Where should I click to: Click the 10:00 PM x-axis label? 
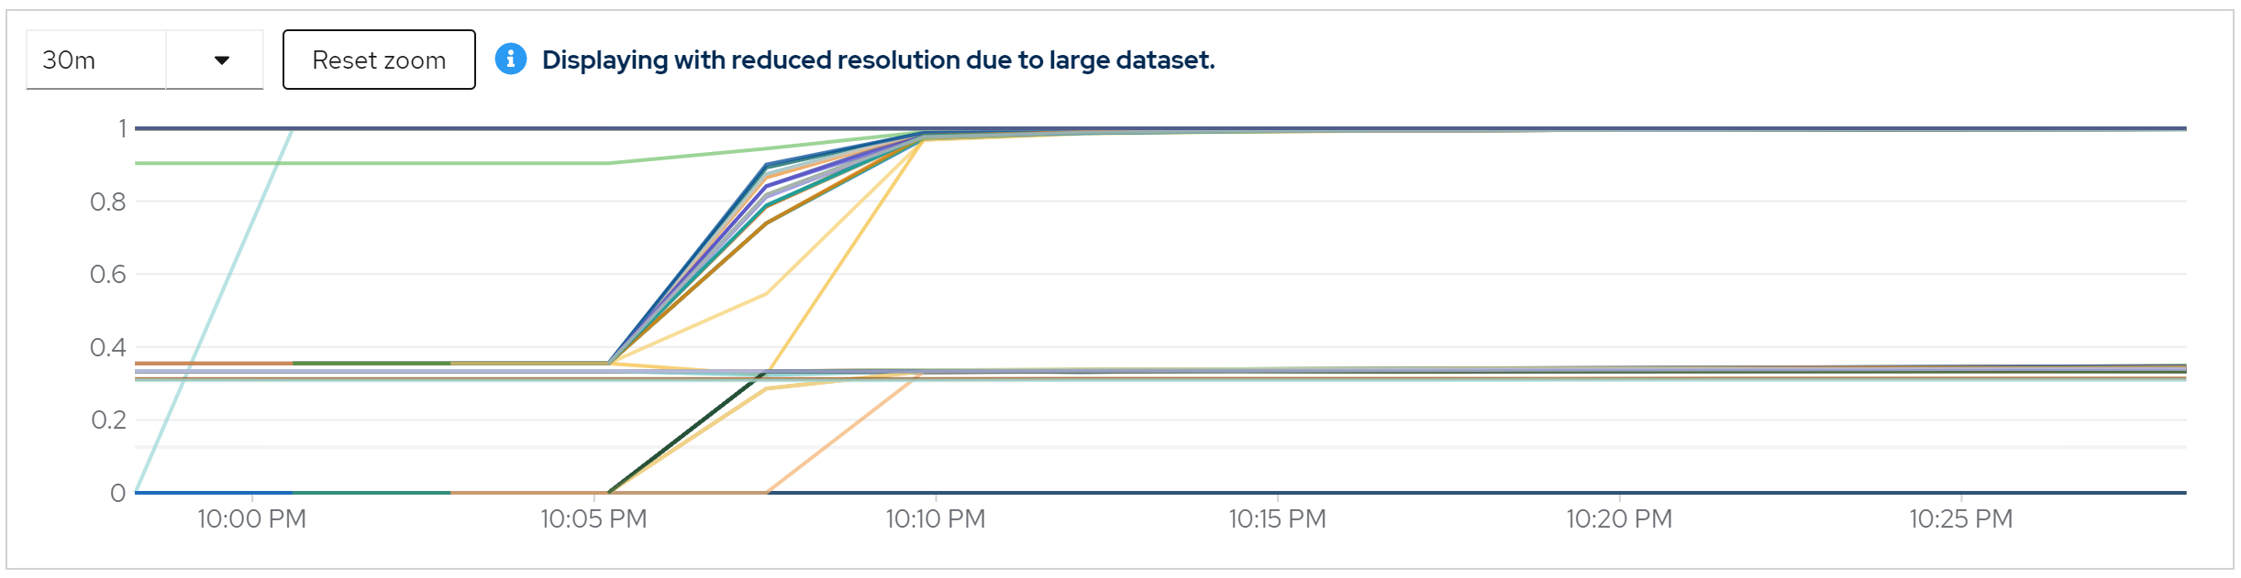pos(251,519)
